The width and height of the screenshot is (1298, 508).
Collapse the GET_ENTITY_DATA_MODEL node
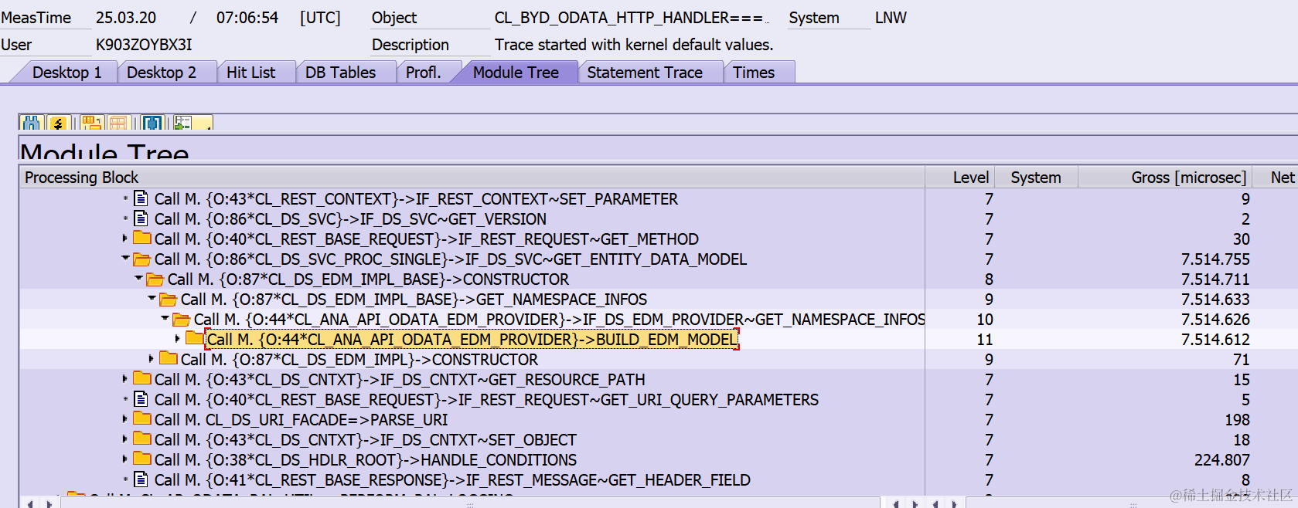[125, 259]
